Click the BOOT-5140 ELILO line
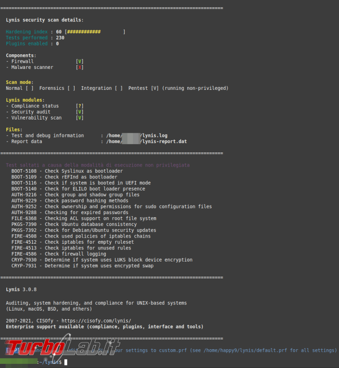 click(x=78, y=188)
